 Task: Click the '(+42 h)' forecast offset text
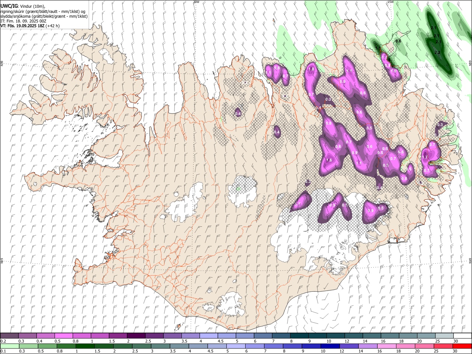pos(53,26)
